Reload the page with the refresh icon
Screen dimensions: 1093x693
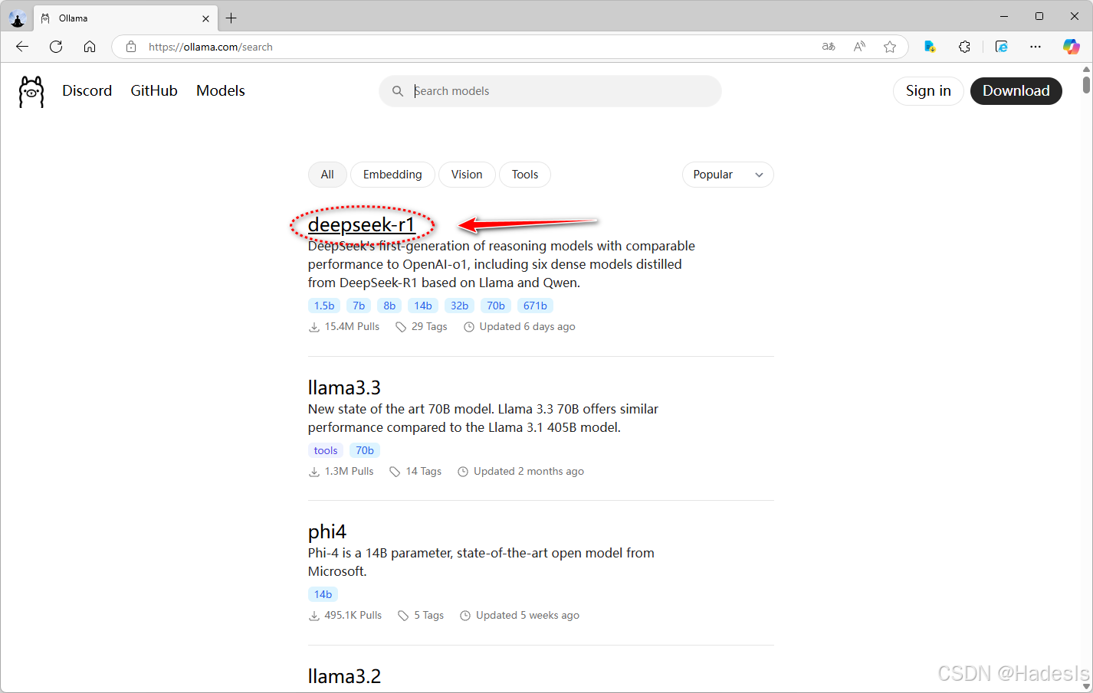(x=56, y=47)
